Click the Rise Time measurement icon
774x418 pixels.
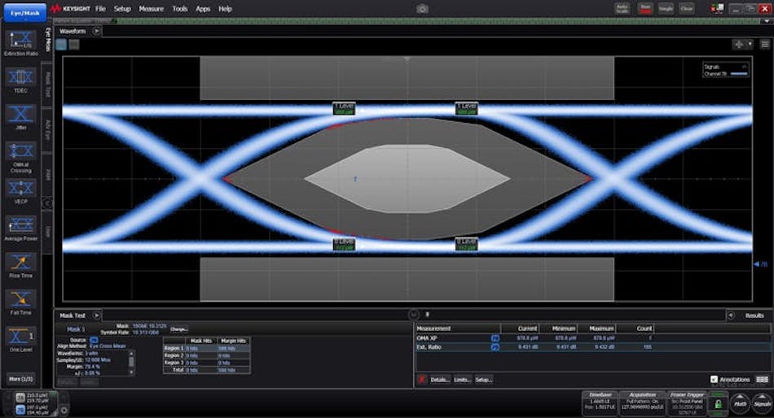click(x=20, y=263)
